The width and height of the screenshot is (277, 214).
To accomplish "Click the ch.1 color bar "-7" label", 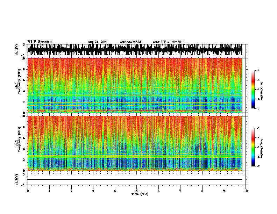I will coord(258,108).
